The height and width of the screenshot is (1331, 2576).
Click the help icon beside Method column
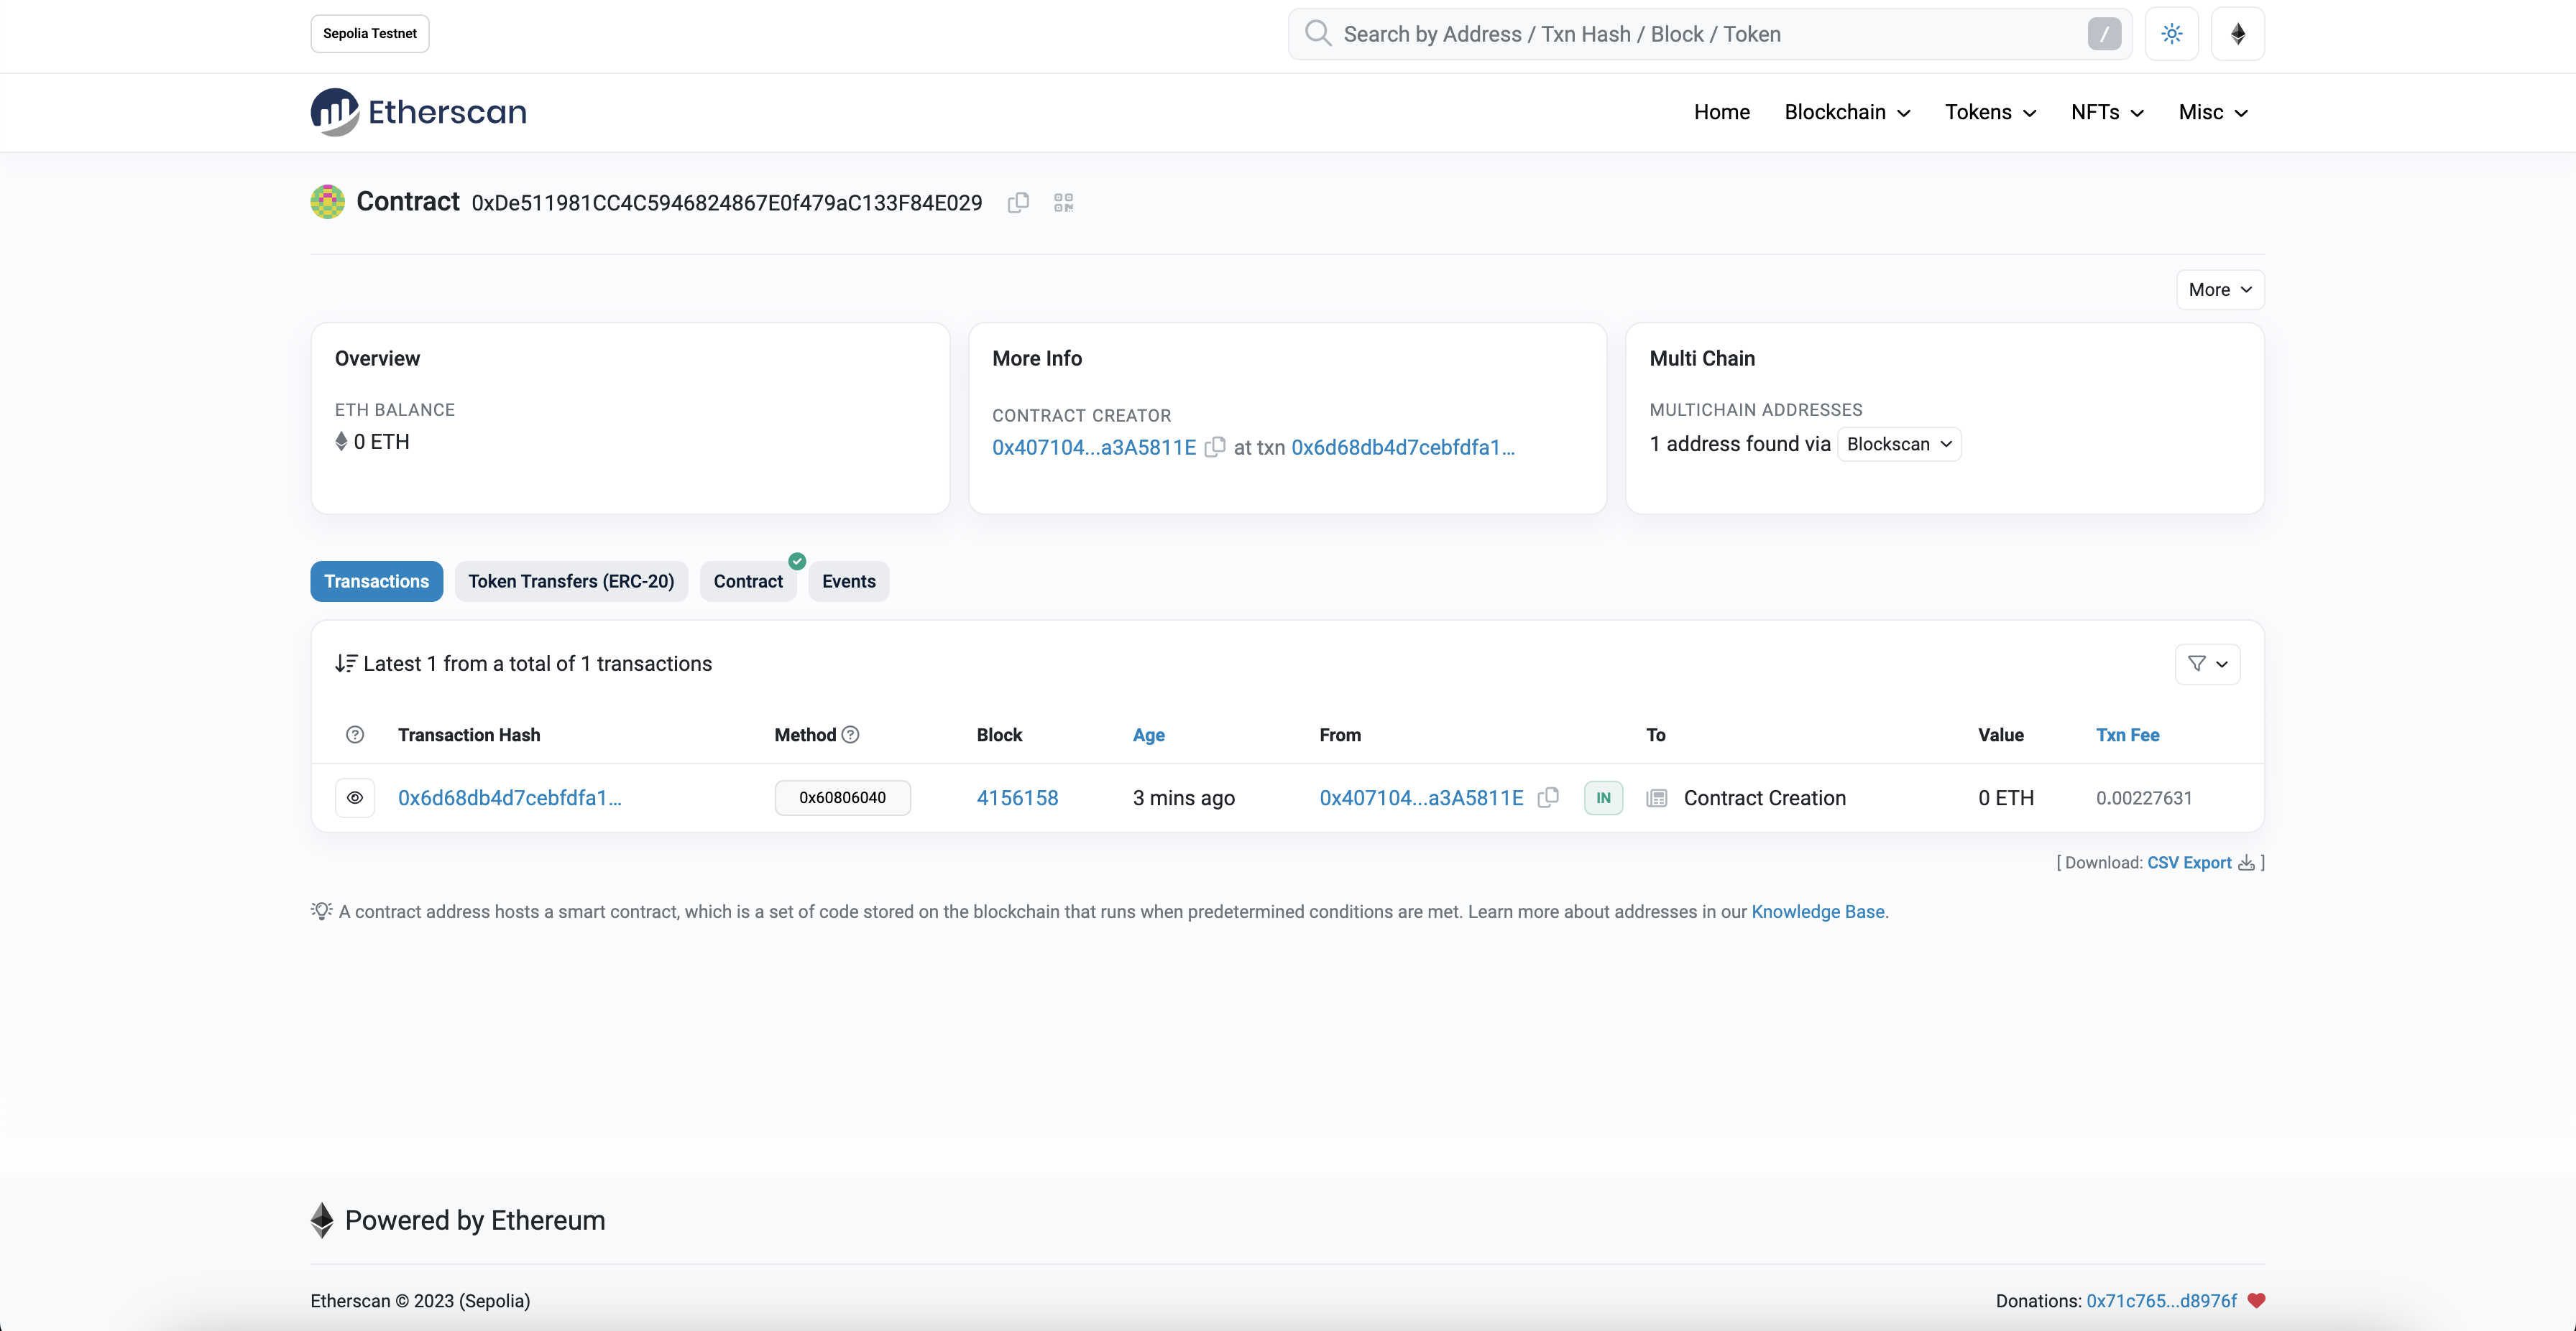coord(851,734)
